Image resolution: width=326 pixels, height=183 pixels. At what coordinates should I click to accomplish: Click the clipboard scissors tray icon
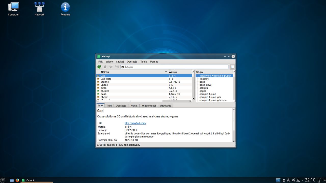pos(284,180)
